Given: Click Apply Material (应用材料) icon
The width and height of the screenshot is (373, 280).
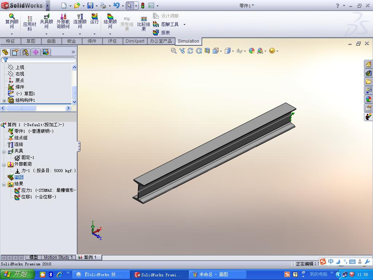Looking at the screenshot, I should 30,23.
